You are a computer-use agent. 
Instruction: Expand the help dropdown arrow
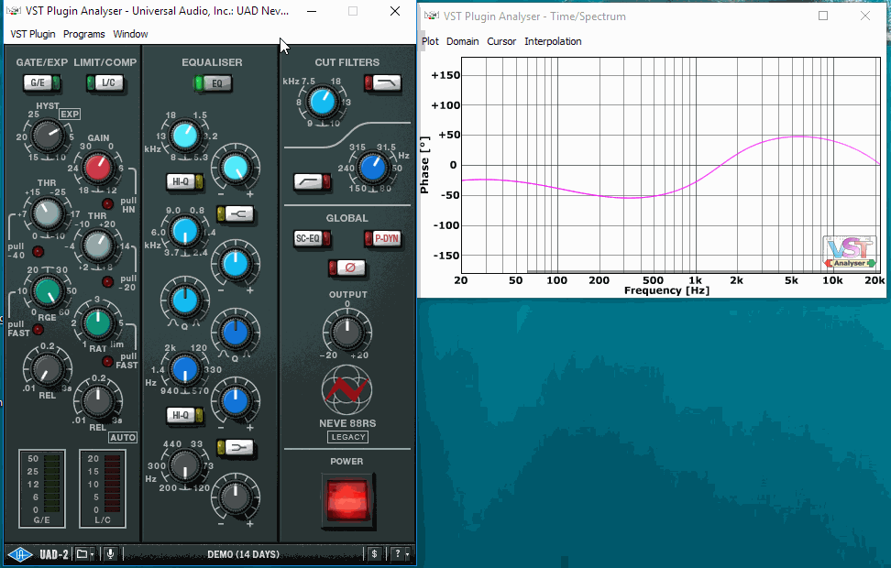pos(407,554)
